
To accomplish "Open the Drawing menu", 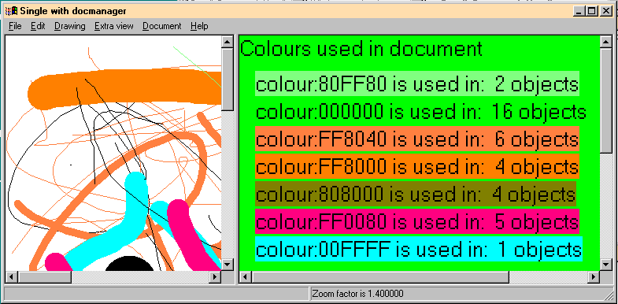I will pos(70,27).
